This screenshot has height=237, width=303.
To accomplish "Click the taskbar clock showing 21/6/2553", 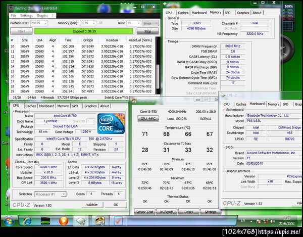I will click(x=287, y=221).
